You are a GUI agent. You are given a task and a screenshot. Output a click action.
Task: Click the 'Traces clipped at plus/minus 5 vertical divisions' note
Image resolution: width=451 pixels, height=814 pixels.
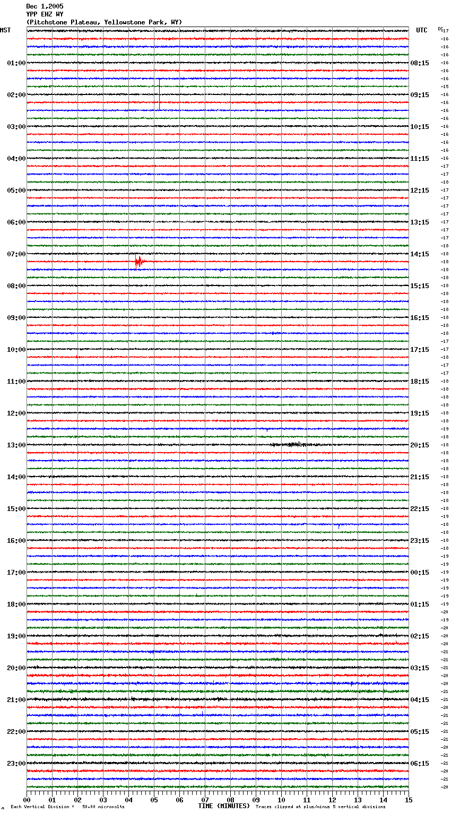(320, 807)
